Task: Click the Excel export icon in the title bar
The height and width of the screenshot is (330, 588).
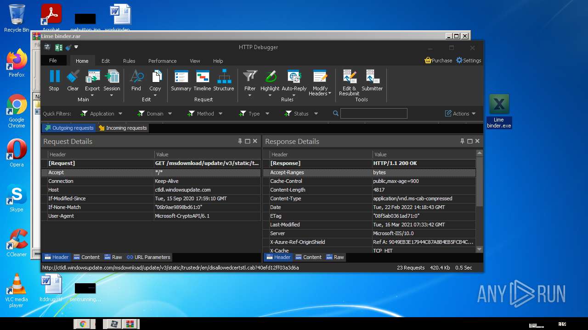Action: (58, 47)
